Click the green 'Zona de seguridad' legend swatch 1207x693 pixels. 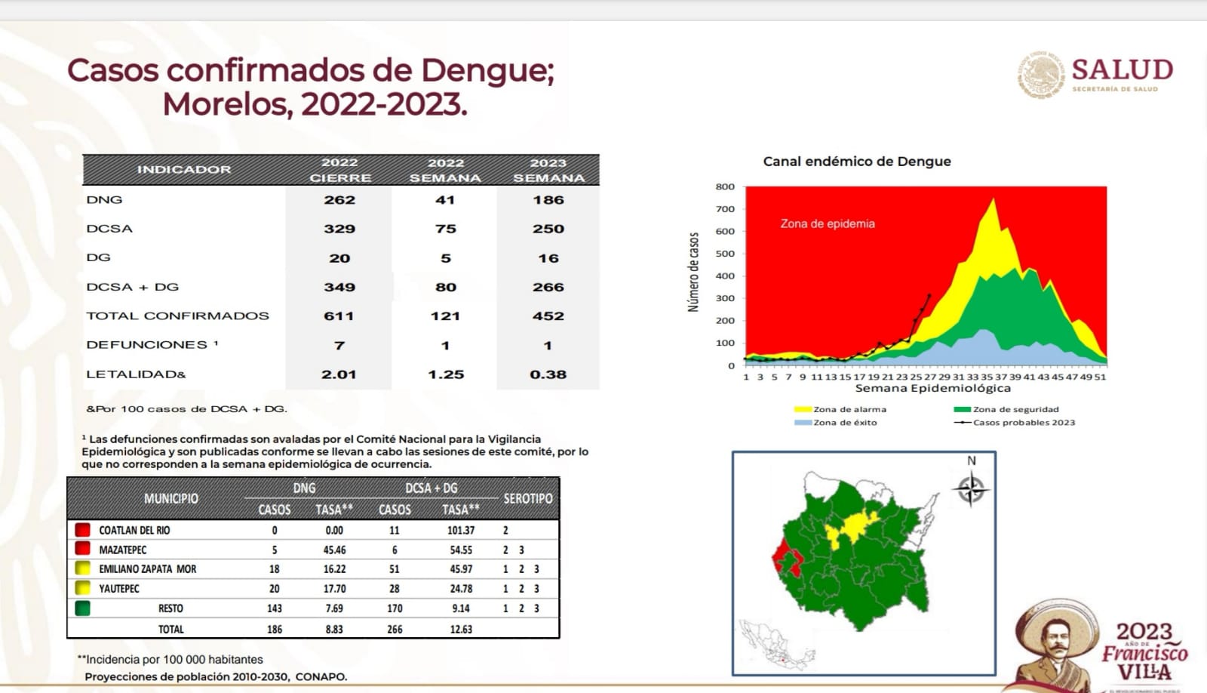tap(963, 409)
